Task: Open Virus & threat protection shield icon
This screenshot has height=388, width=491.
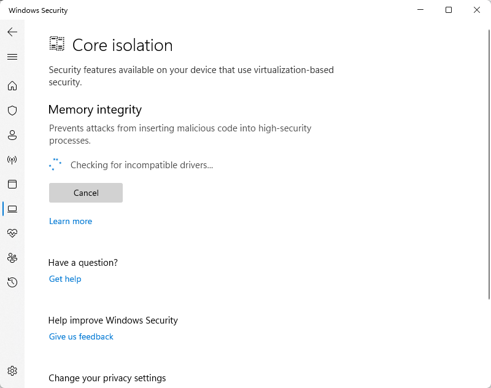Action: pos(12,111)
